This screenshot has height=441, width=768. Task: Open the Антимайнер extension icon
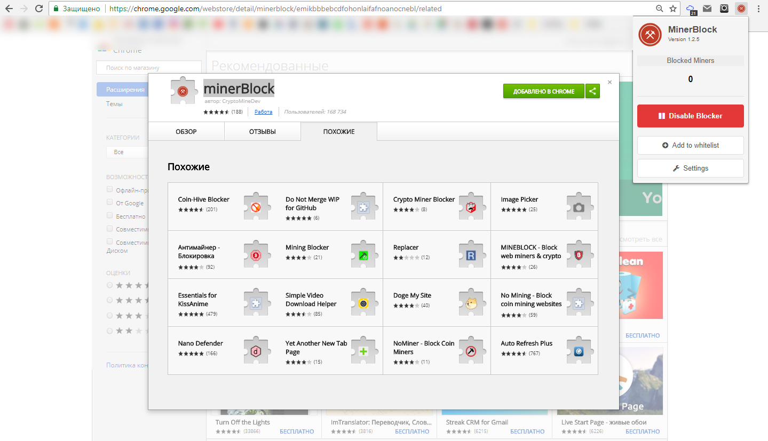click(257, 255)
